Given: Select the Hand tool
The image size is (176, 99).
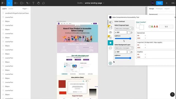Looking at the screenshot, I should click(x=38, y=3).
